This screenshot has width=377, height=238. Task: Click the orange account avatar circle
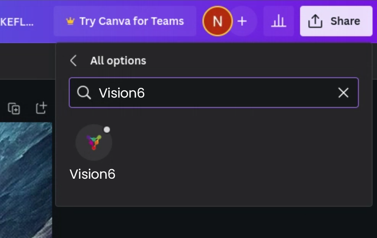[217, 21]
